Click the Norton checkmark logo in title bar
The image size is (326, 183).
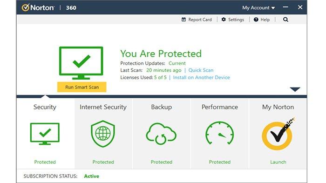(25, 8)
